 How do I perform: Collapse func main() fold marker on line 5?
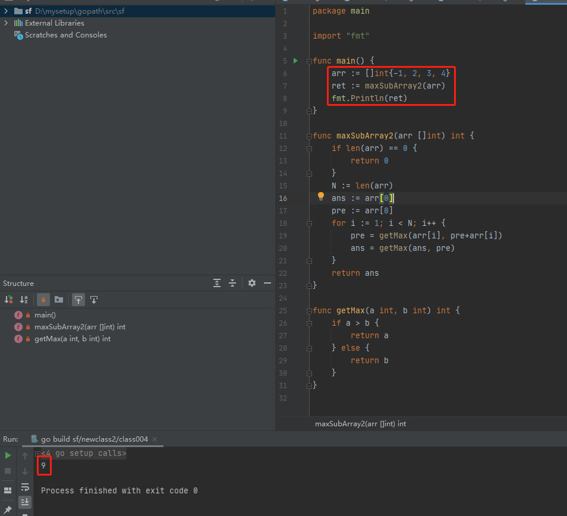[x=309, y=61]
